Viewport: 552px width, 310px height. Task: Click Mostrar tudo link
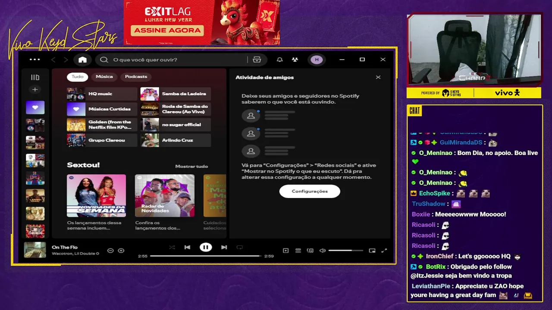point(191,166)
